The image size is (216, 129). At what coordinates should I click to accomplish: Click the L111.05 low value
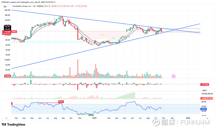pyautogui.click(x=63, y=6)
